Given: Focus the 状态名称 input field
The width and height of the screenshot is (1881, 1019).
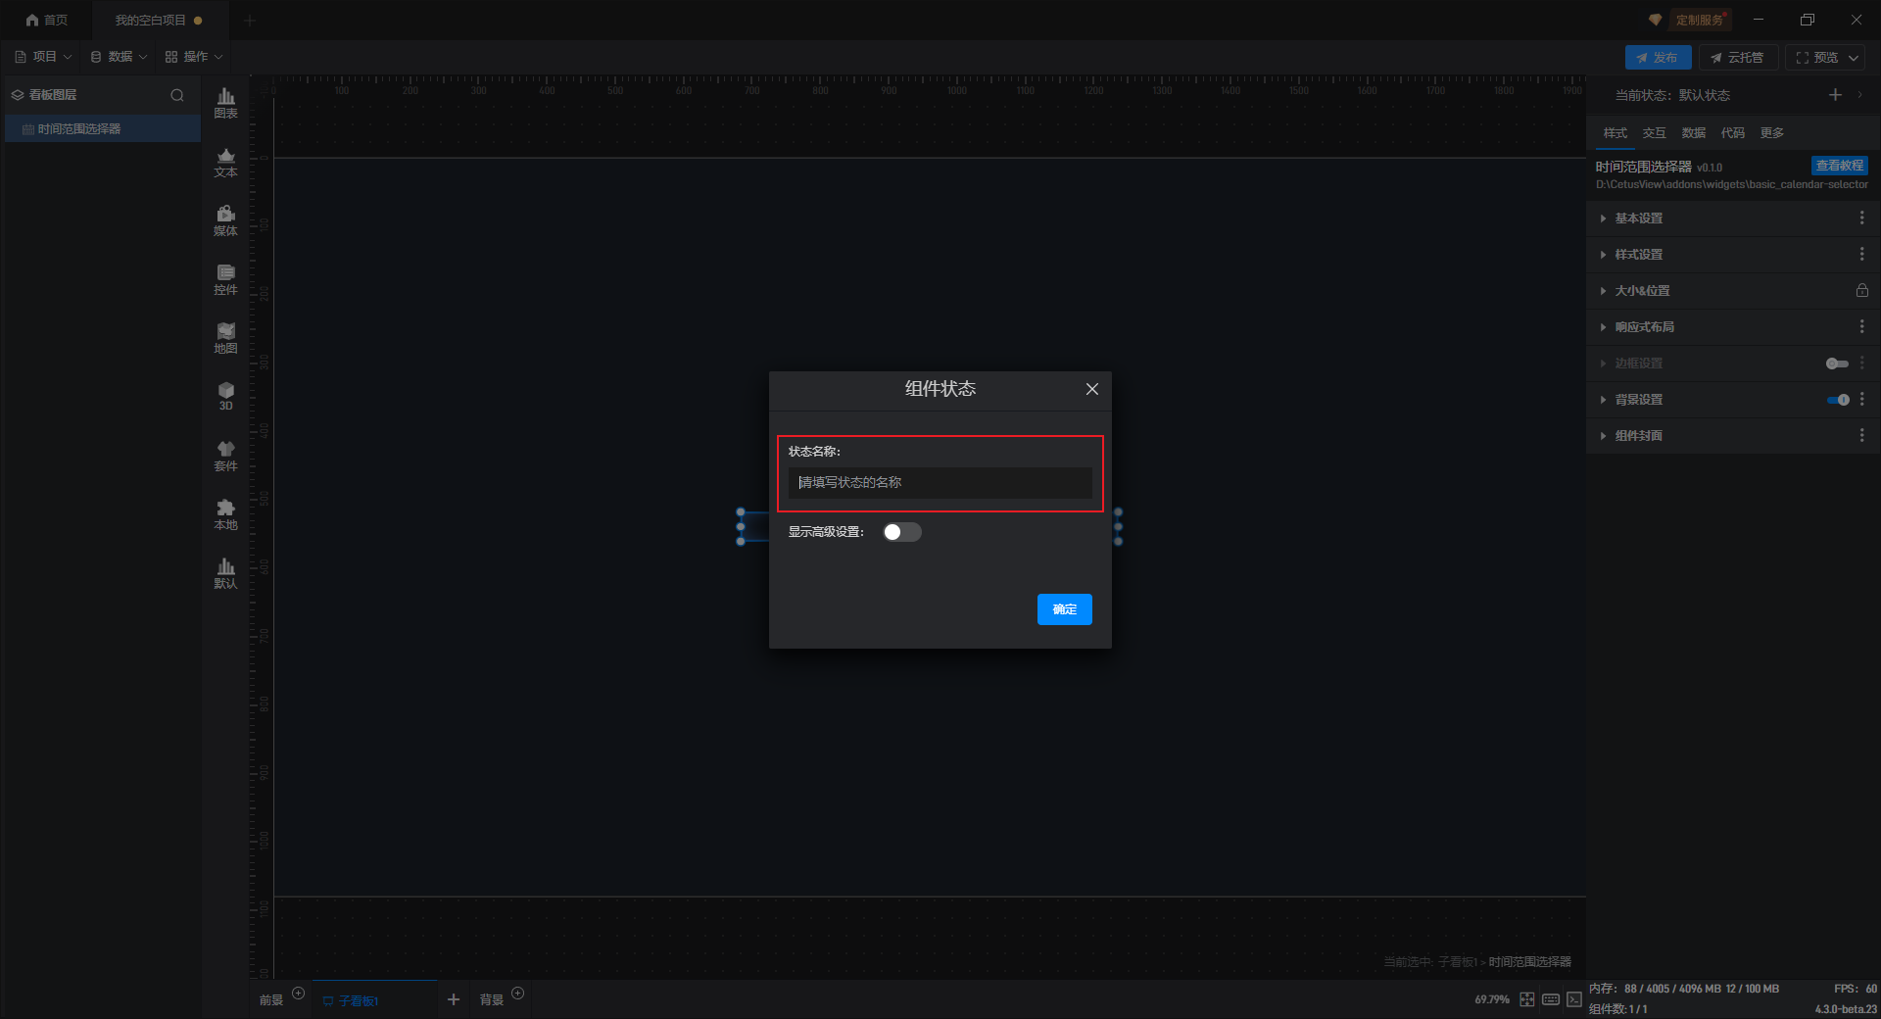Looking at the screenshot, I should (x=940, y=482).
